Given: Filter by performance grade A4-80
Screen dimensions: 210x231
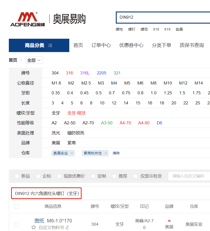Looking at the screenshot, I should click(x=144, y=123).
